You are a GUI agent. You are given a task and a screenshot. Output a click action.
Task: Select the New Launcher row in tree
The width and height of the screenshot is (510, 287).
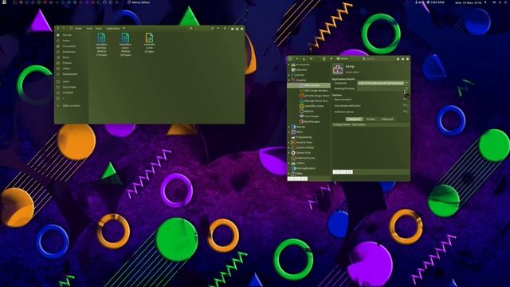308,85
